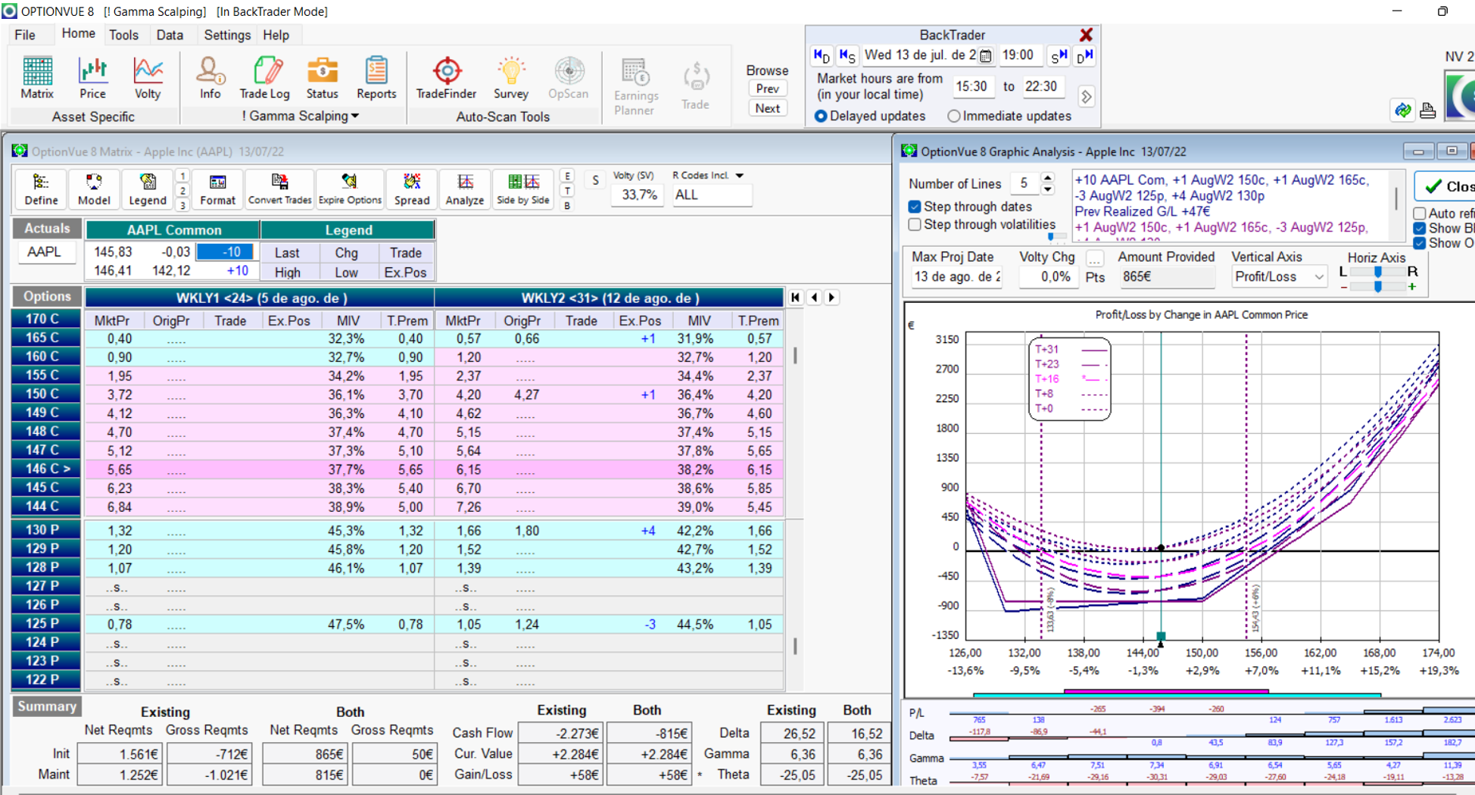
Task: Move the step-through-dates slider handle
Action: 1051,237
